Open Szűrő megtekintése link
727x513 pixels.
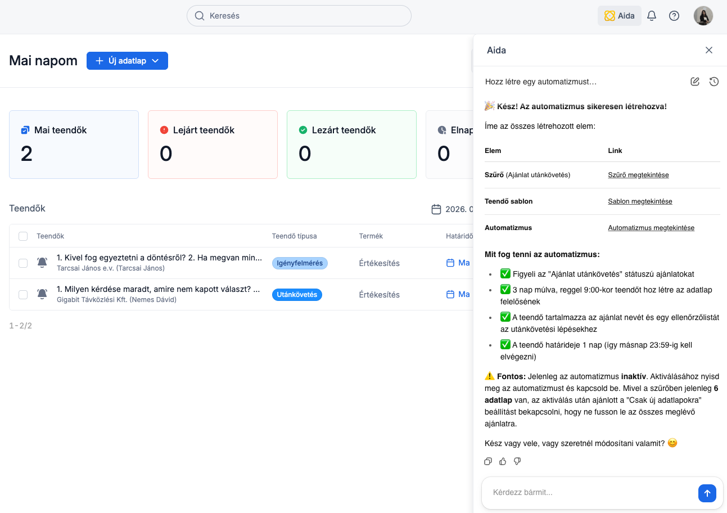(638, 175)
